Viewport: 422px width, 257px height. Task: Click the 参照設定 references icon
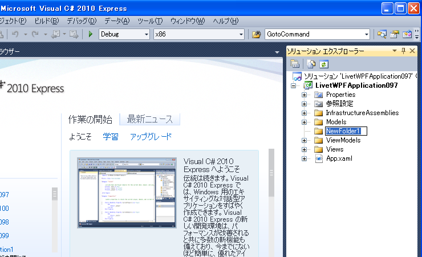pos(319,104)
